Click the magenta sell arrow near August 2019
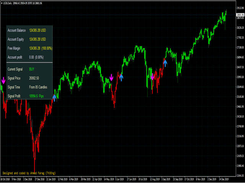This screenshot has height=183, width=245. (152, 77)
